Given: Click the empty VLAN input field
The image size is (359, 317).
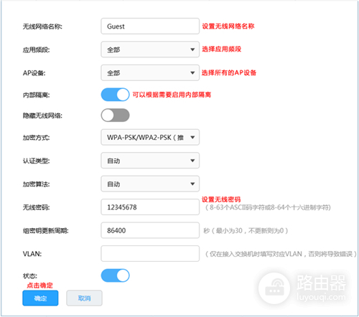Looking at the screenshot, I should pyautogui.click(x=150, y=253).
